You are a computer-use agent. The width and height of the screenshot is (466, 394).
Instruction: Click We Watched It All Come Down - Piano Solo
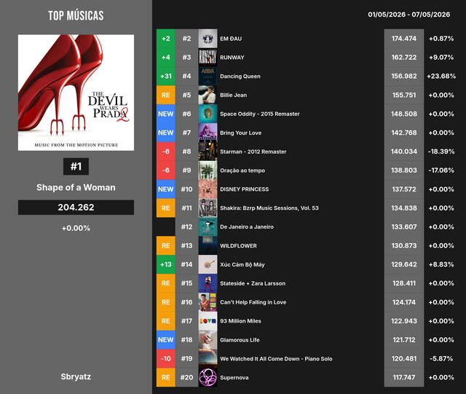point(276,359)
